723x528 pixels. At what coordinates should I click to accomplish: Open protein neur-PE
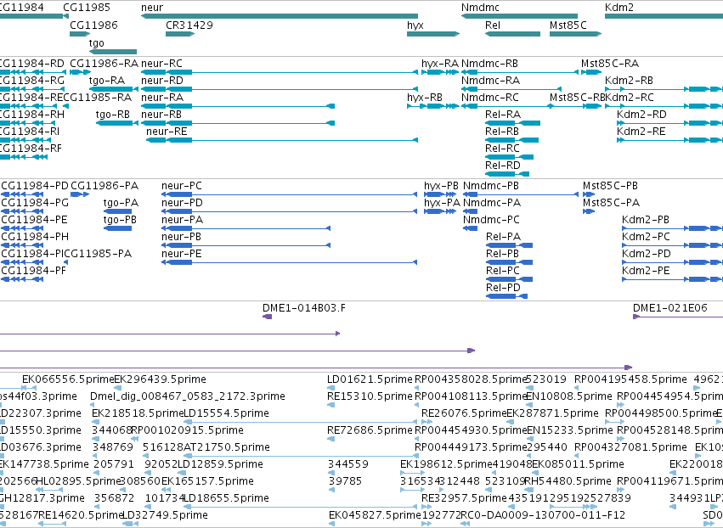[x=289, y=262]
